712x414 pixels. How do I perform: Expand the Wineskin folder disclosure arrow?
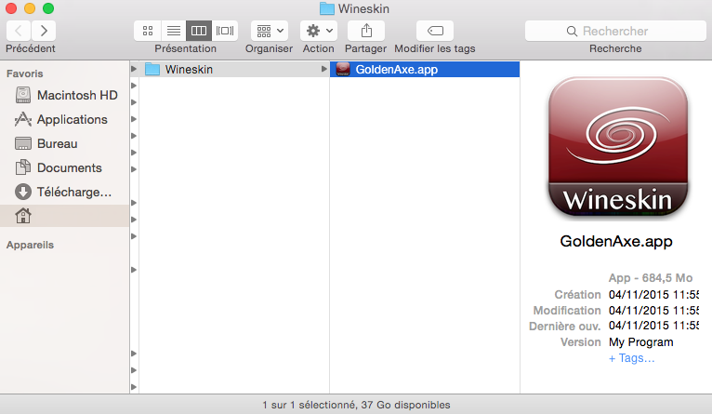pos(323,69)
